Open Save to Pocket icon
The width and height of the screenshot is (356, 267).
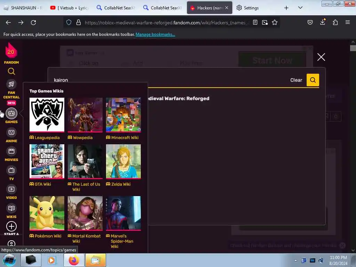310,22
